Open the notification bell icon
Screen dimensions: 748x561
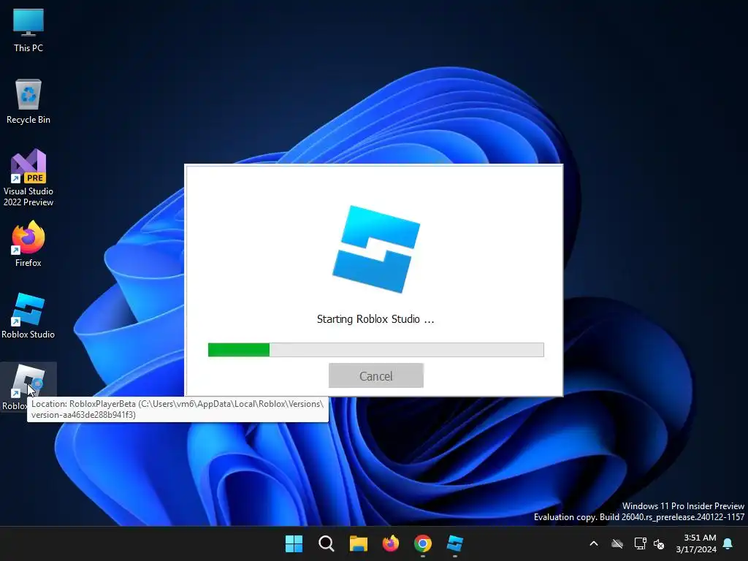tap(728, 543)
